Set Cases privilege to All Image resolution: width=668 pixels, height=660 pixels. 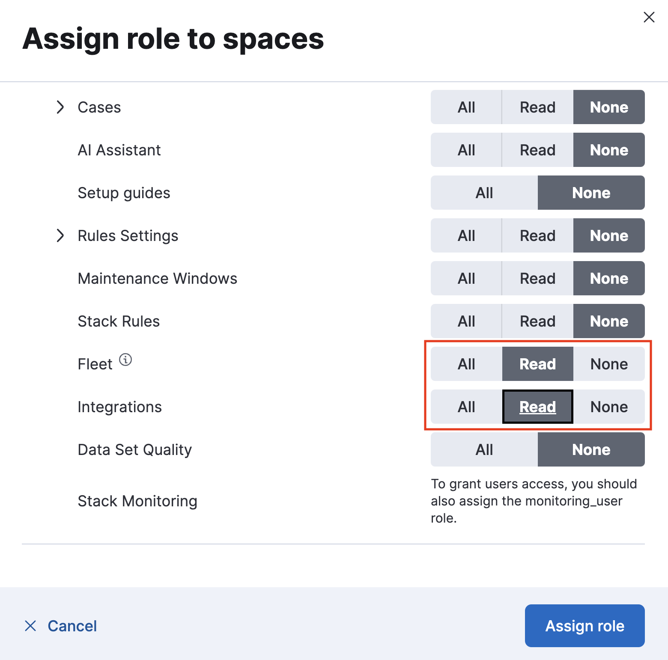(466, 107)
